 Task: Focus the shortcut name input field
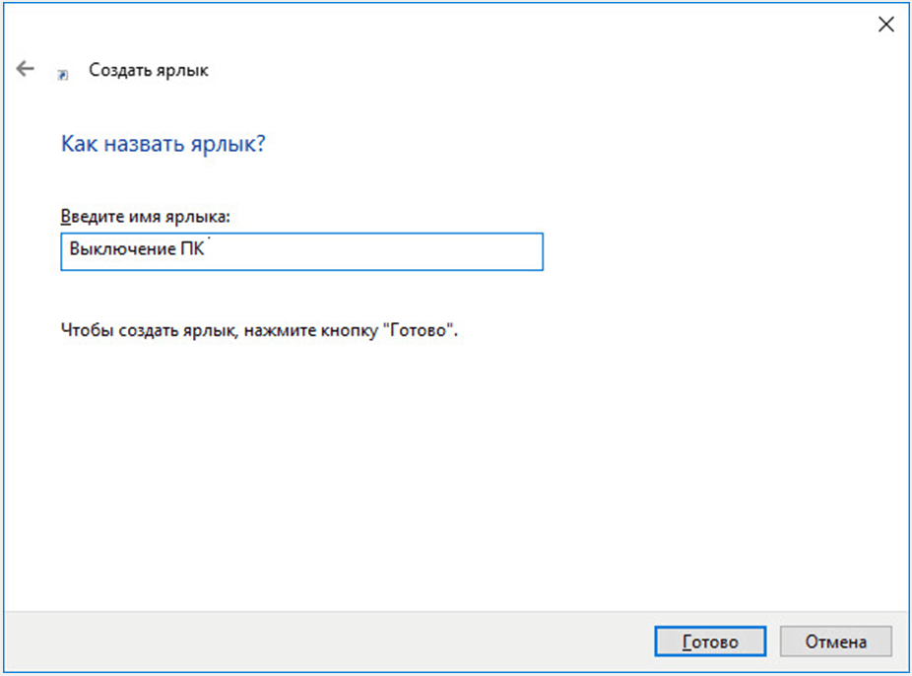[300, 251]
